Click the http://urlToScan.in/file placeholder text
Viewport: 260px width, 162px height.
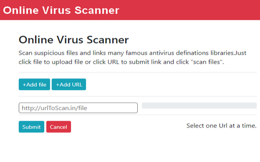click(54, 108)
